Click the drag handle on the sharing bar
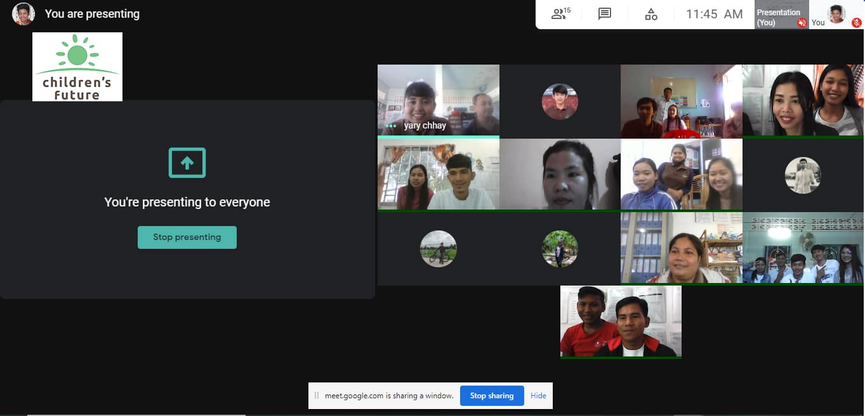This screenshot has height=416, width=865. tap(317, 396)
